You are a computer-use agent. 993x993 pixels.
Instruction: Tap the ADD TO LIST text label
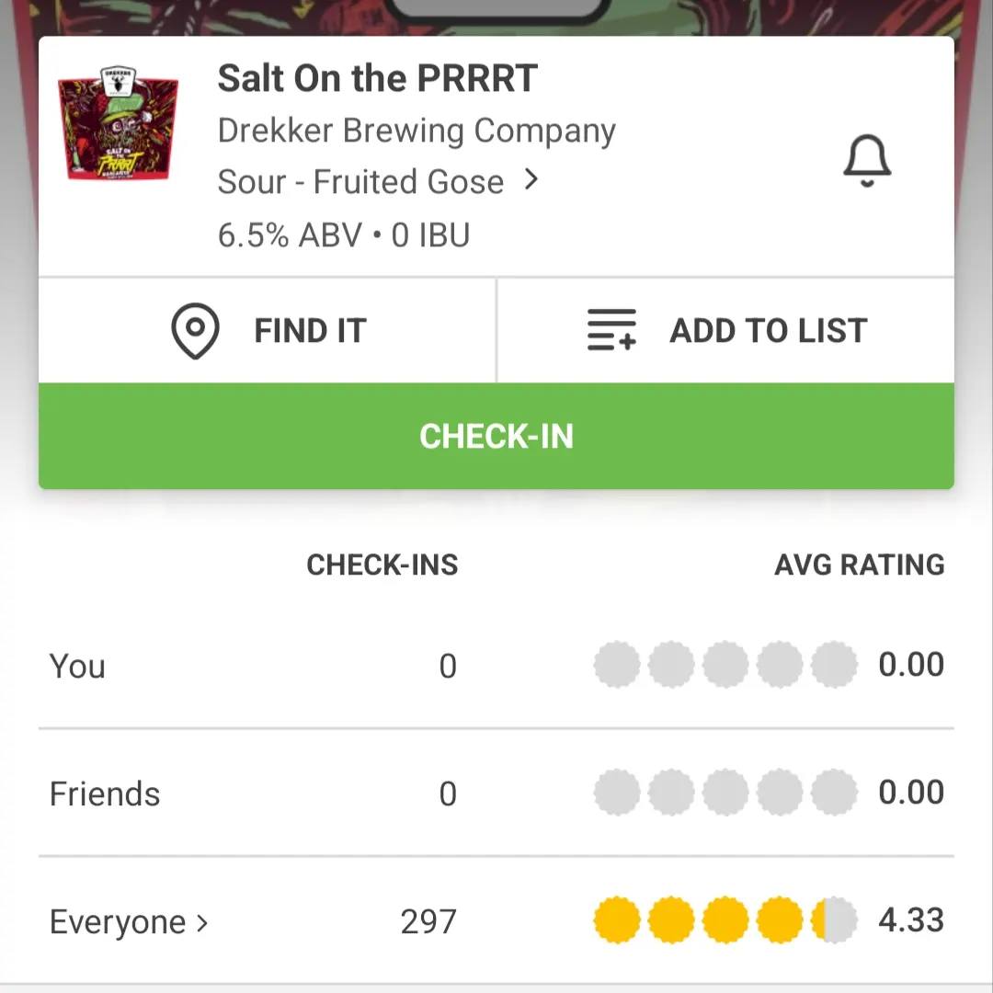[768, 331]
